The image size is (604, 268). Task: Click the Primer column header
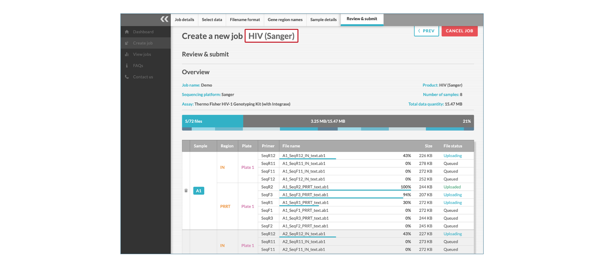[x=268, y=146]
